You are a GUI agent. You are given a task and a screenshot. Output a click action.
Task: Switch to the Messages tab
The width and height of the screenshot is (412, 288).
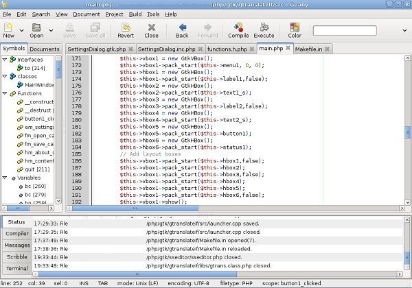pyautogui.click(x=17, y=245)
